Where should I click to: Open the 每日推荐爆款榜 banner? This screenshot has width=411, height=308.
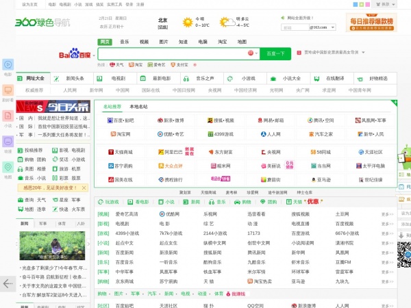click(x=371, y=23)
